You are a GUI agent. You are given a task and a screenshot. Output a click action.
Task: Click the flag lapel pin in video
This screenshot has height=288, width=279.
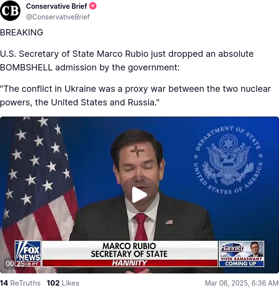(169, 222)
